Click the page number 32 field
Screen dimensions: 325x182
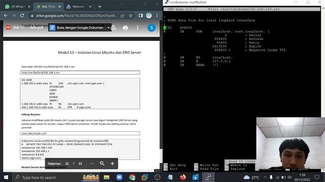(x=67, y=164)
